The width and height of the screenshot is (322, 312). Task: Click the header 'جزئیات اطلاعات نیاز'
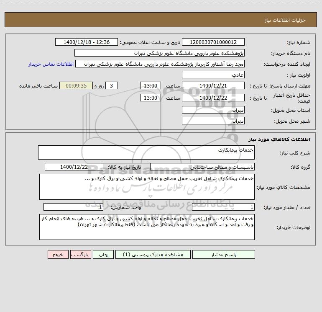[285, 20]
